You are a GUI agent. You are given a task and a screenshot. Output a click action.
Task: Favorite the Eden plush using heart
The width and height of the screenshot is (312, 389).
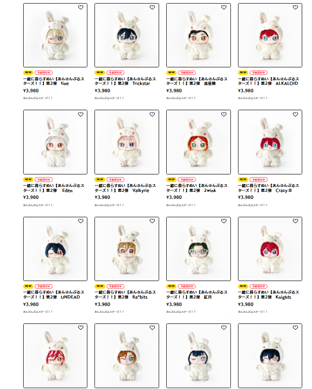(81, 114)
